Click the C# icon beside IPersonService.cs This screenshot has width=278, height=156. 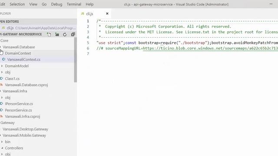(x=1, y=104)
